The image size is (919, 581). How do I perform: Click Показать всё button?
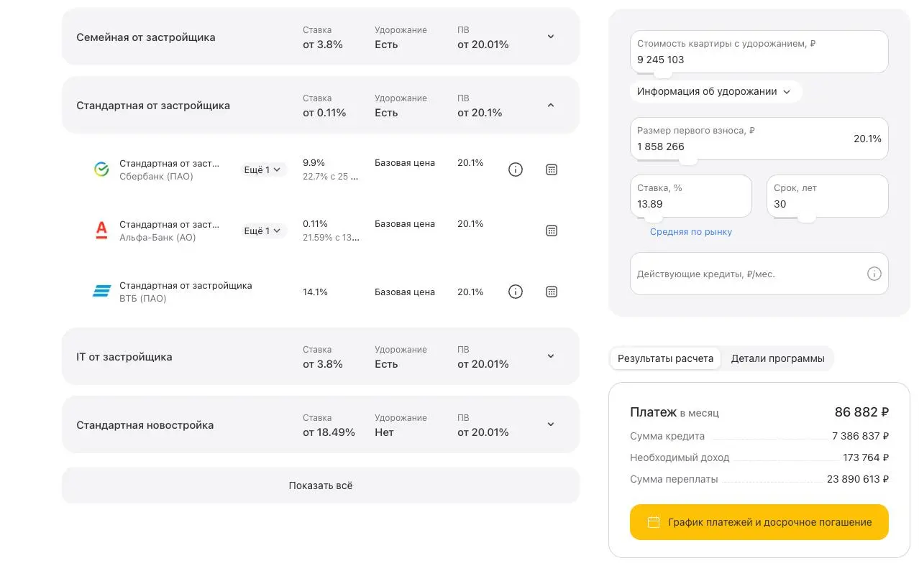321,485
